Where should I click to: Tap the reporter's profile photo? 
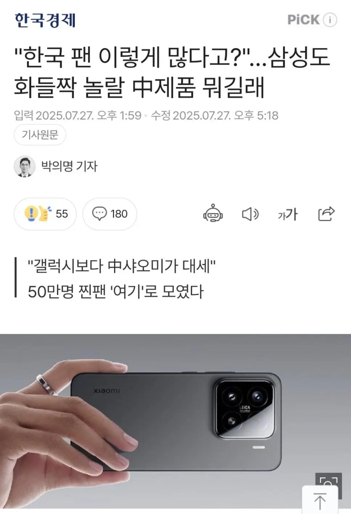pyautogui.click(x=25, y=167)
